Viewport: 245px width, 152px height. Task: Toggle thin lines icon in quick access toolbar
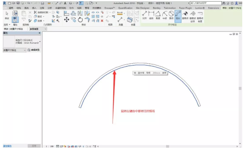[81, 3]
